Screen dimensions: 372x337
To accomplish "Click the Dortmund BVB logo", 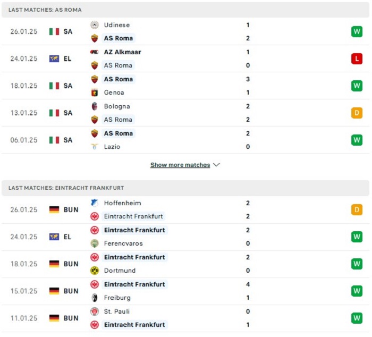I will (95, 271).
